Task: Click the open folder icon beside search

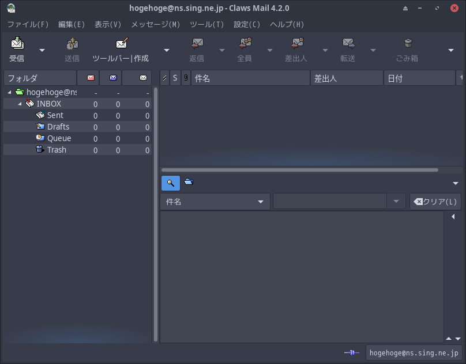Action: 189,181
